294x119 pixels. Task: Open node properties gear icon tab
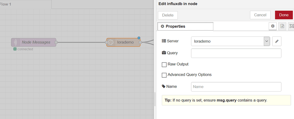pyautogui.click(x=273, y=26)
